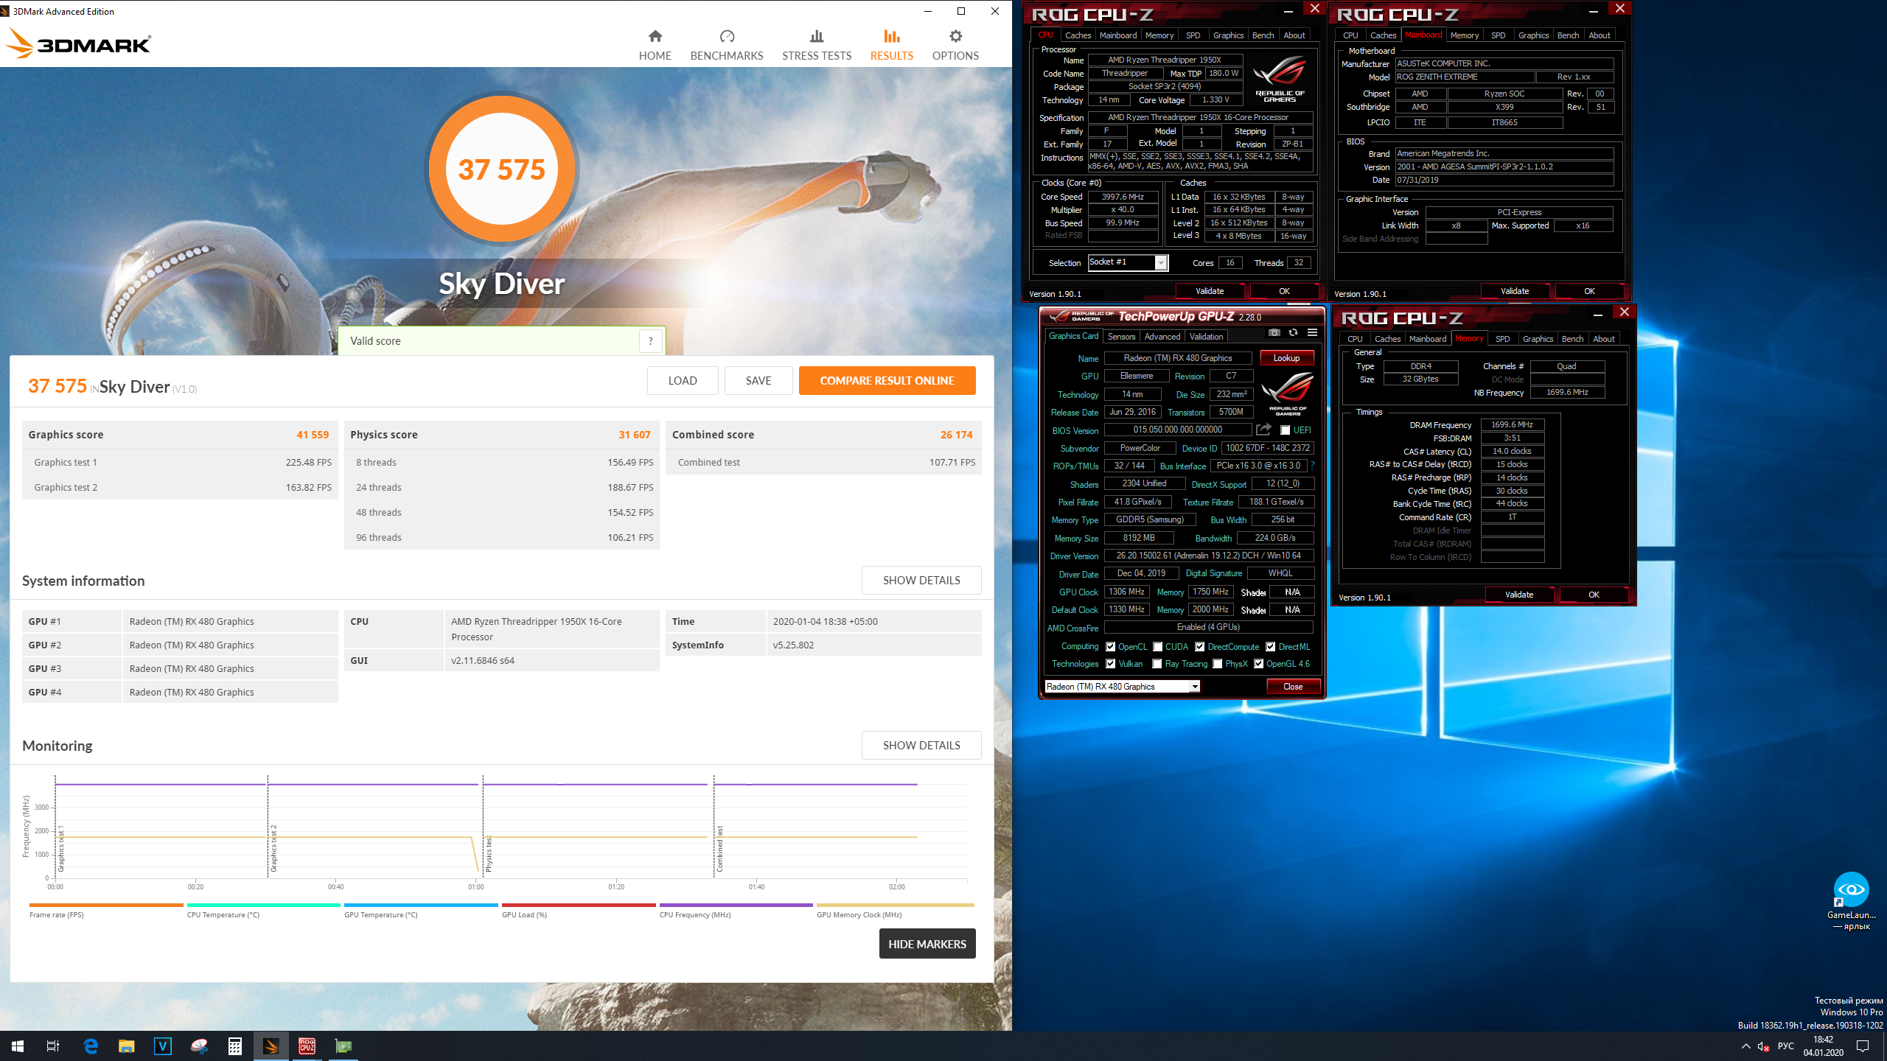Toggle the UEFI checkbox in GPU-Z

coord(1286,430)
